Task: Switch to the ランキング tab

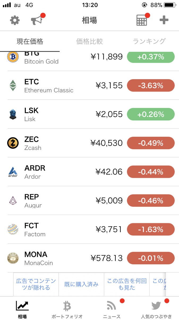Action: (x=149, y=41)
